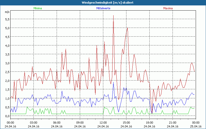
Task: Click the 12:00 time axis label
Action: point(103,123)
